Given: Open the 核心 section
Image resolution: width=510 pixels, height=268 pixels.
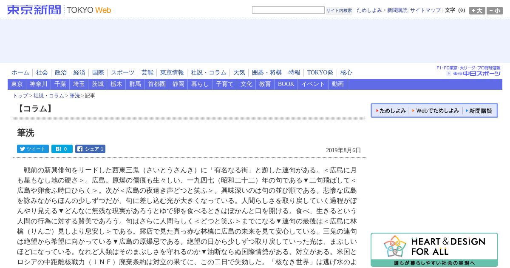Looking at the screenshot, I should (346, 73).
